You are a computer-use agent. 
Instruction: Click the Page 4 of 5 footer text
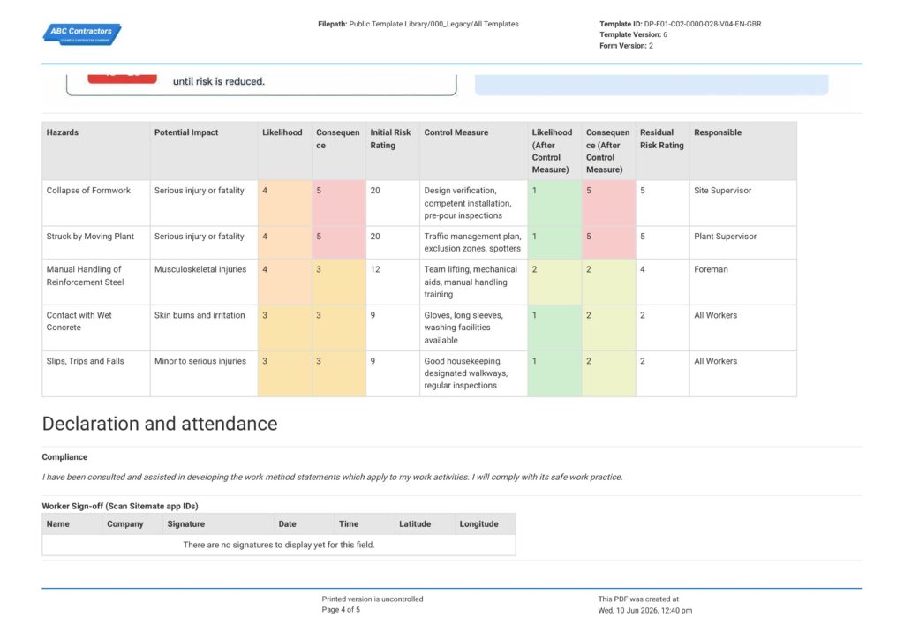point(341,610)
